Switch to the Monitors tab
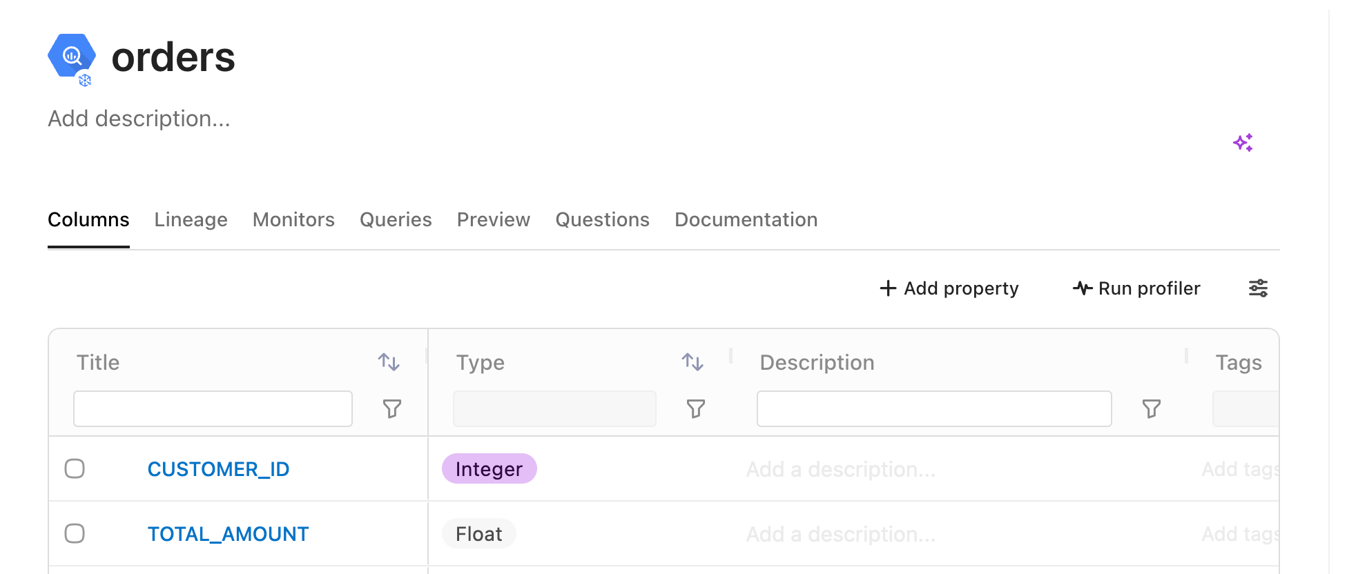 (293, 219)
